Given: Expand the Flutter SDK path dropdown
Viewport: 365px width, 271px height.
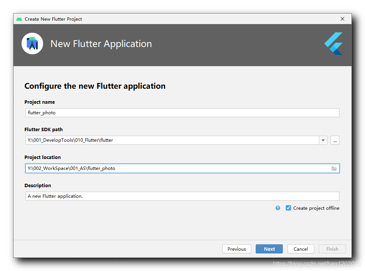Looking at the screenshot, I should (323, 140).
